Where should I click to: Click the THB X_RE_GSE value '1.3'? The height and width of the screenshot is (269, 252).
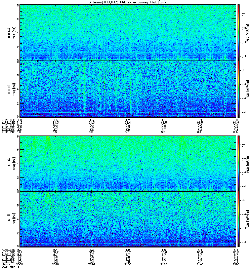(91, 120)
